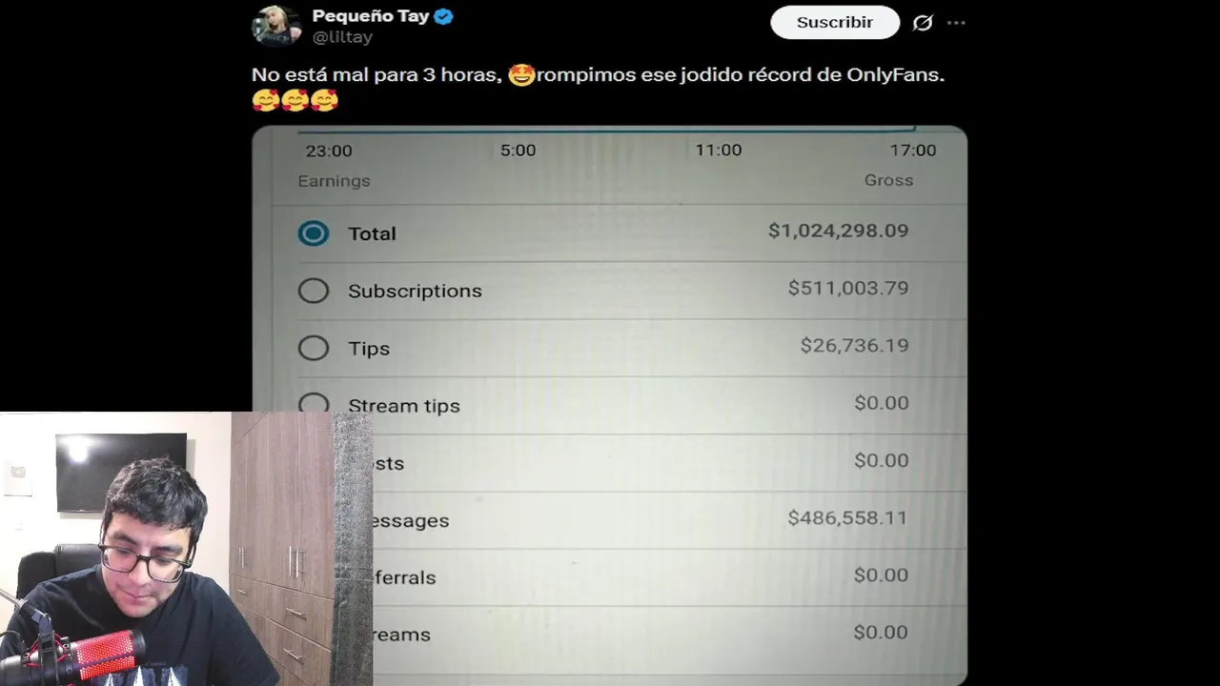
Task: Select the Tips radio button
Action: click(314, 348)
